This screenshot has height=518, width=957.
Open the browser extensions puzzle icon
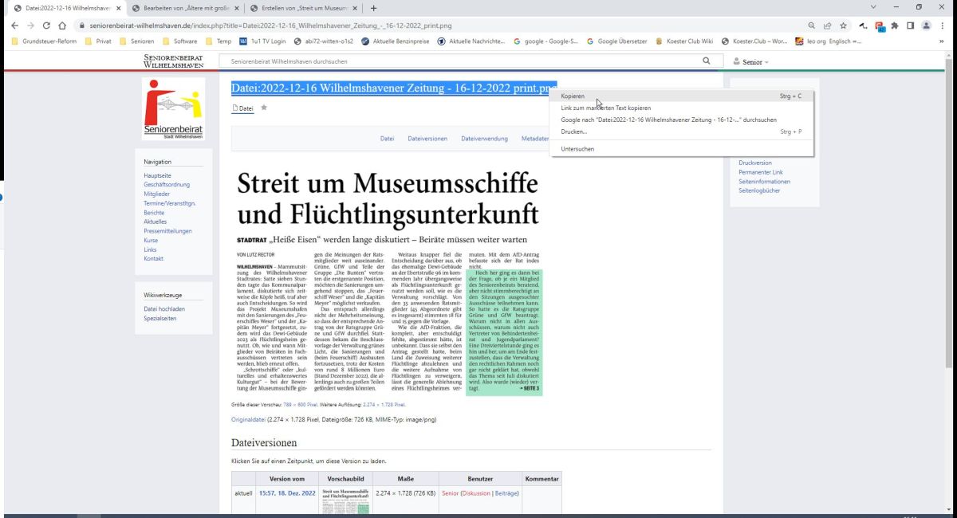point(894,26)
